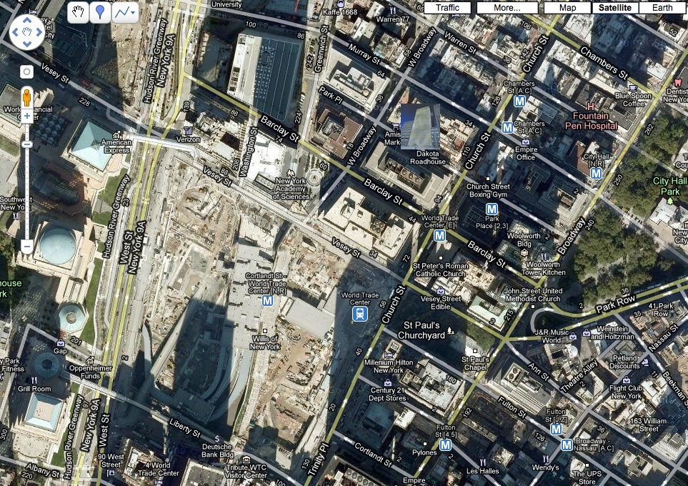The width and height of the screenshot is (688, 486).
Task: Click the 90 West Street label
Action: tap(111, 460)
